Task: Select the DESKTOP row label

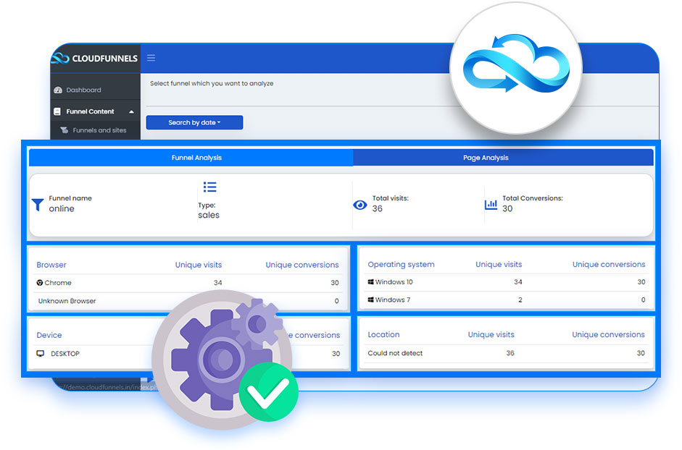Action: coord(65,354)
